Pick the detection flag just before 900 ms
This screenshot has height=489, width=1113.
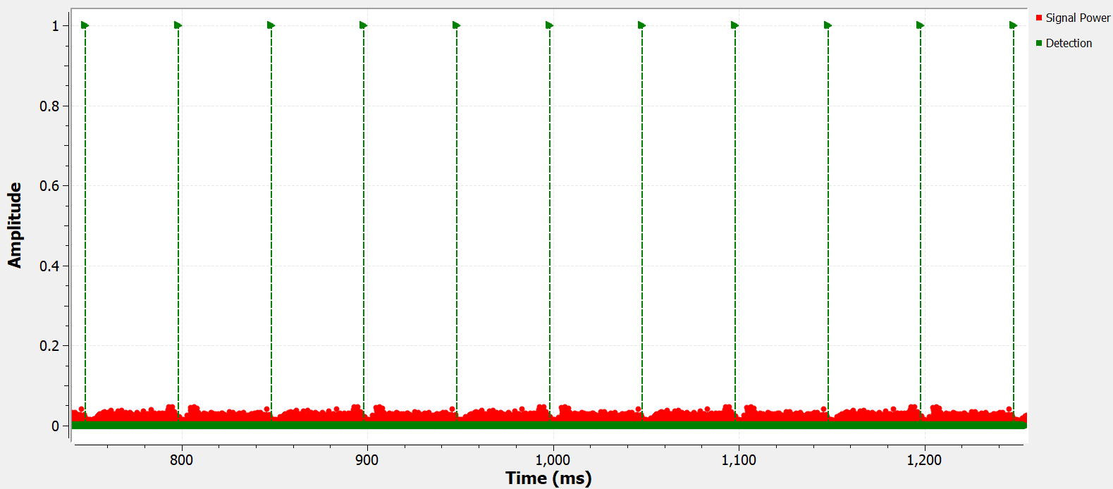(x=364, y=25)
